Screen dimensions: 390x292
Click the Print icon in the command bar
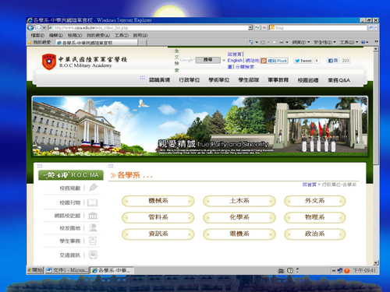coord(282,42)
